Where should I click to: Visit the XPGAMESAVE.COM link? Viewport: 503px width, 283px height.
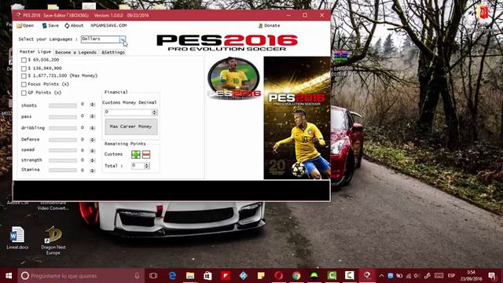108,25
